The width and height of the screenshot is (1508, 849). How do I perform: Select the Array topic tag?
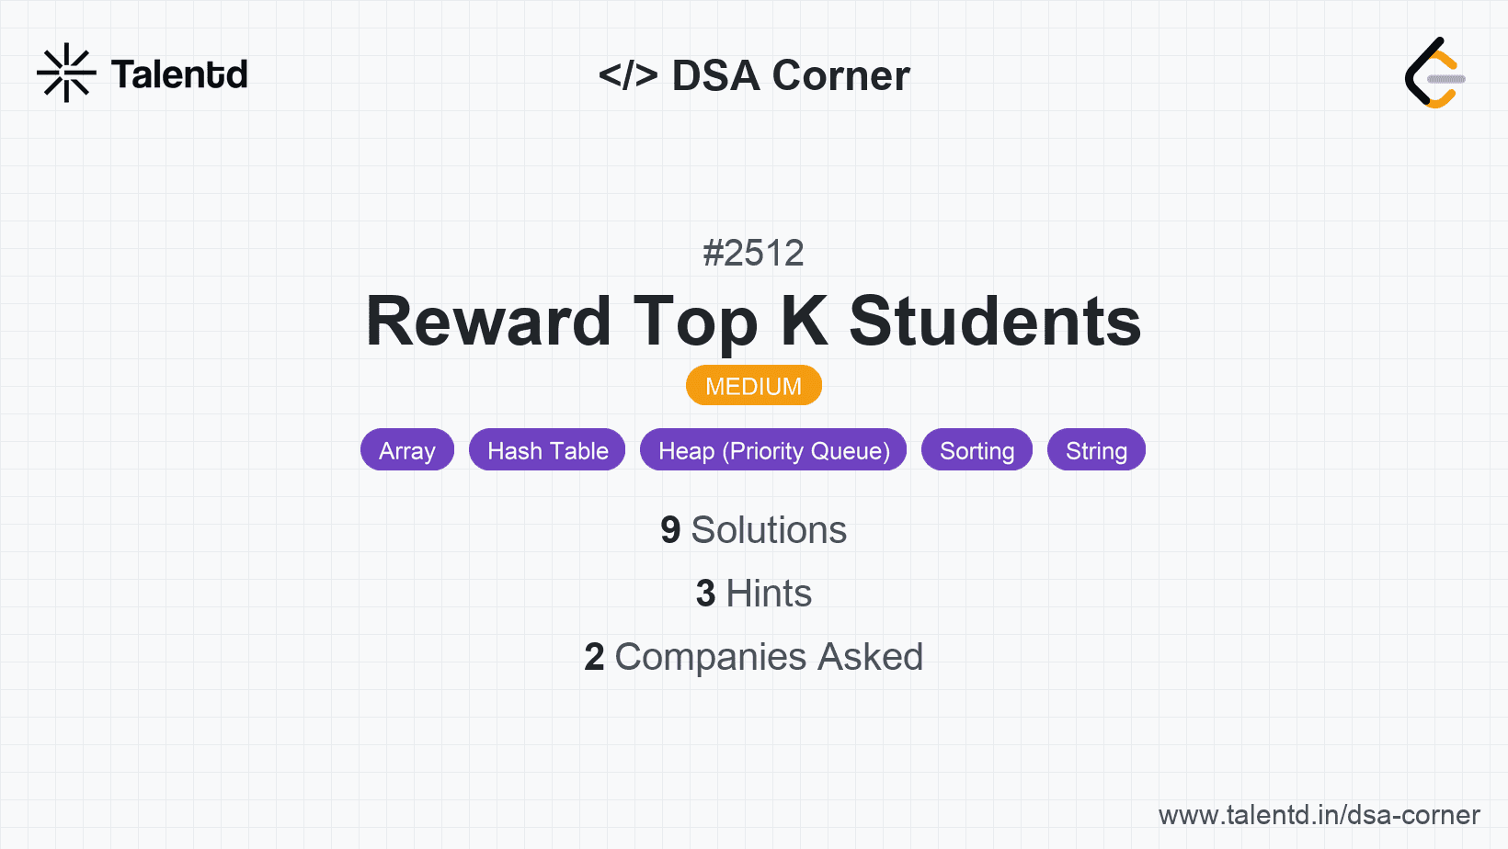click(407, 450)
